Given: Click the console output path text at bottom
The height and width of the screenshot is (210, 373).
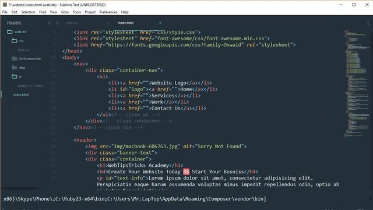Looking at the screenshot, I should point(135,199).
